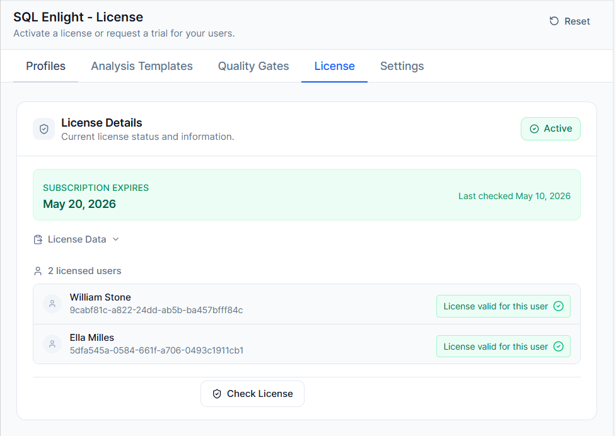Click the check circle in William Stone's license badge
Screen dimensions: 616x436
pyautogui.click(x=558, y=306)
